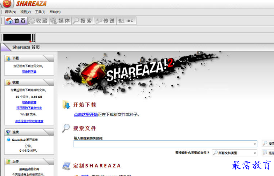Screen dimensions: 274x176
Task: Click the 搜索 search button beside keyword field
Action: 268,143
